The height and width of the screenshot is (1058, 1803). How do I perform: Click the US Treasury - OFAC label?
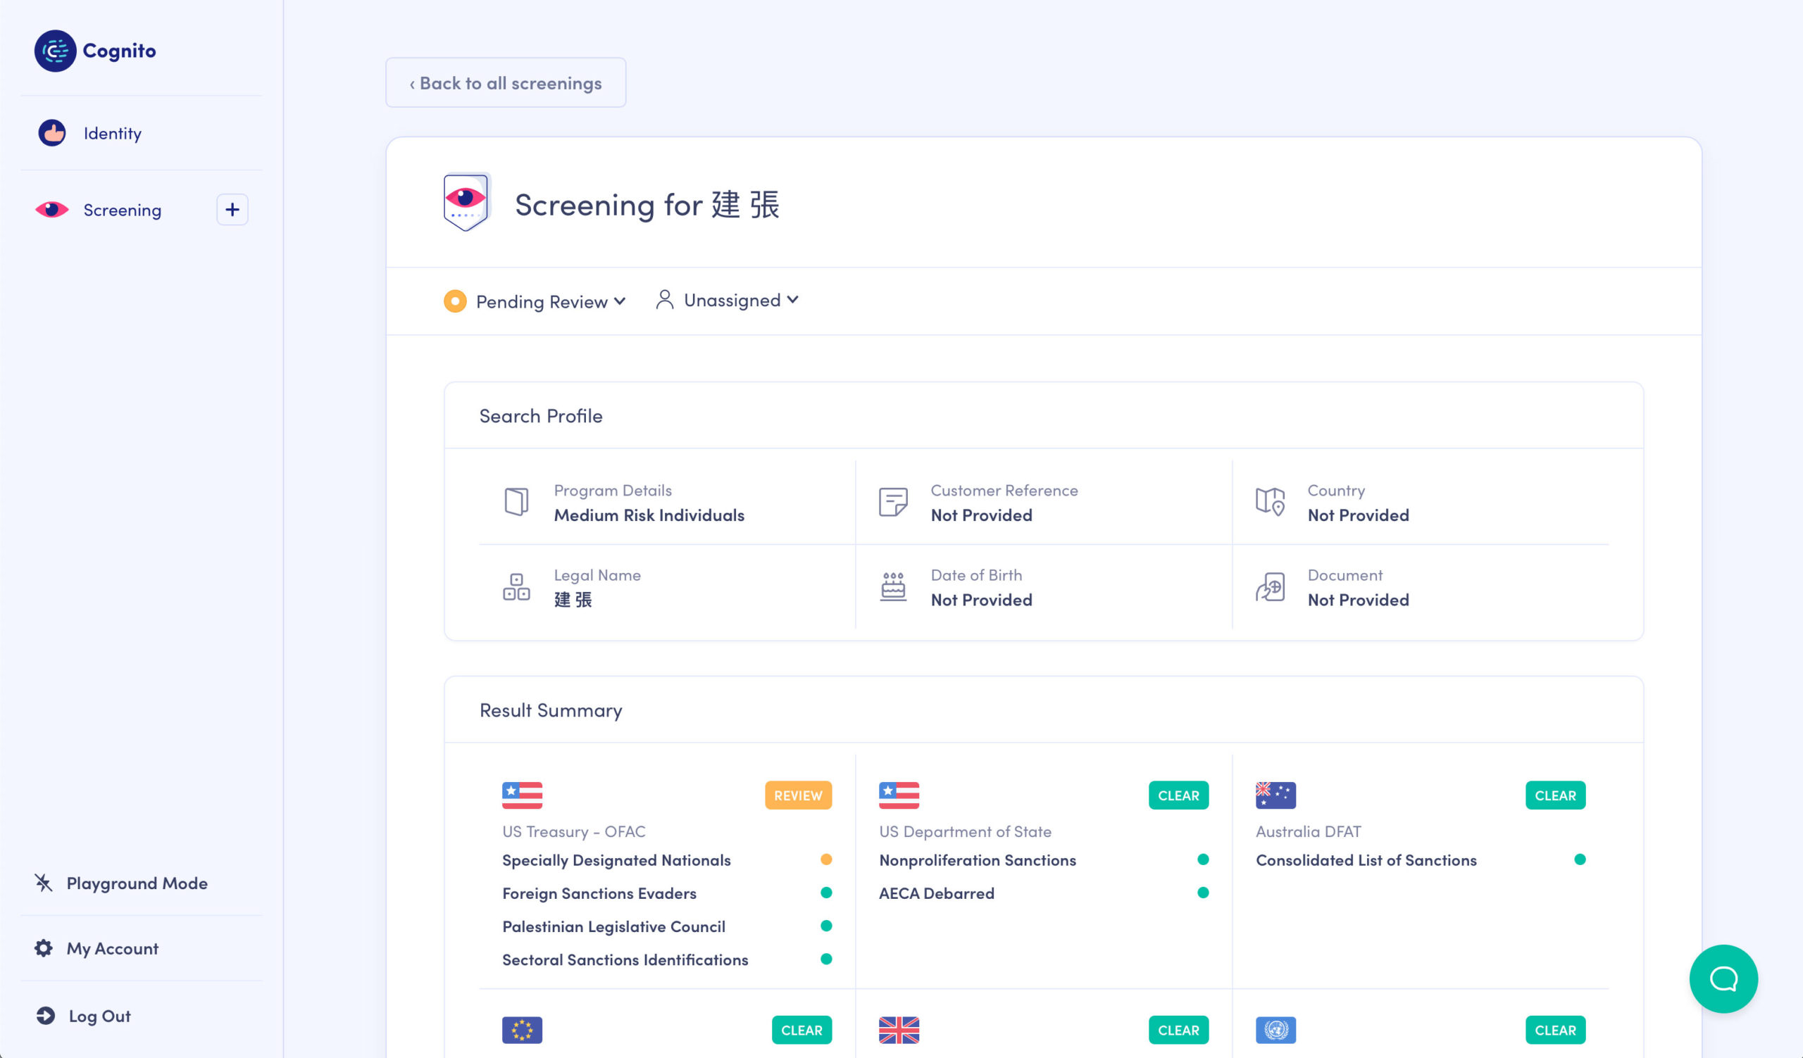pos(574,831)
